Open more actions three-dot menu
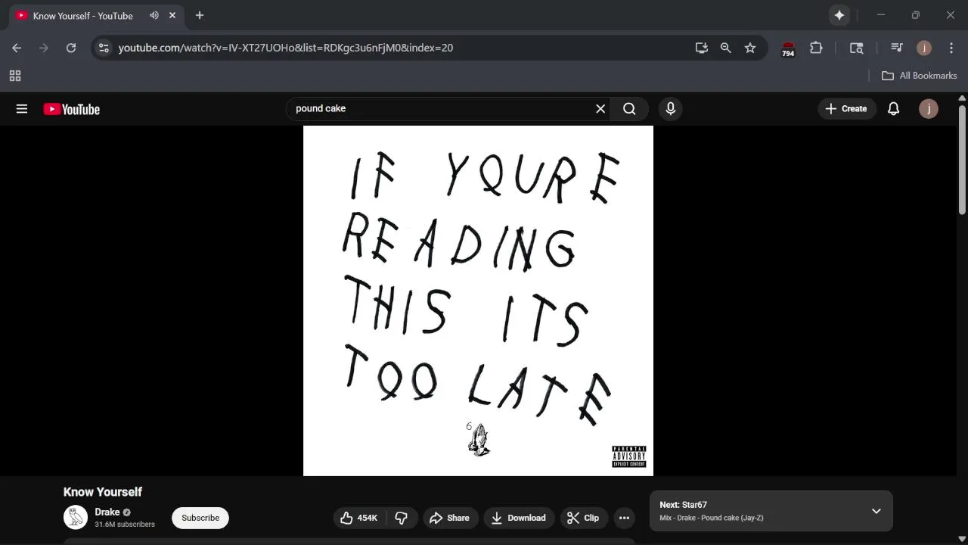 click(624, 518)
